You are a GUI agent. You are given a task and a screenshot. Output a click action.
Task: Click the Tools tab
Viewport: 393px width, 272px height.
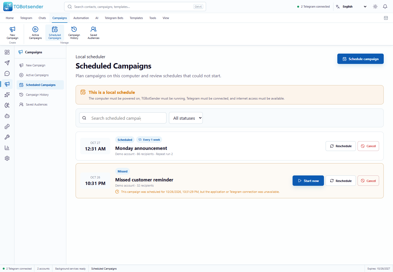[x=153, y=18]
